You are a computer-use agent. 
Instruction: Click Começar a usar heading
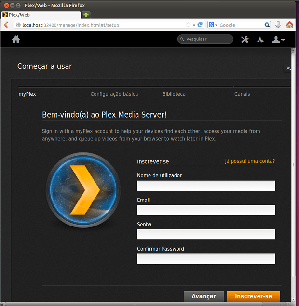(x=44, y=67)
